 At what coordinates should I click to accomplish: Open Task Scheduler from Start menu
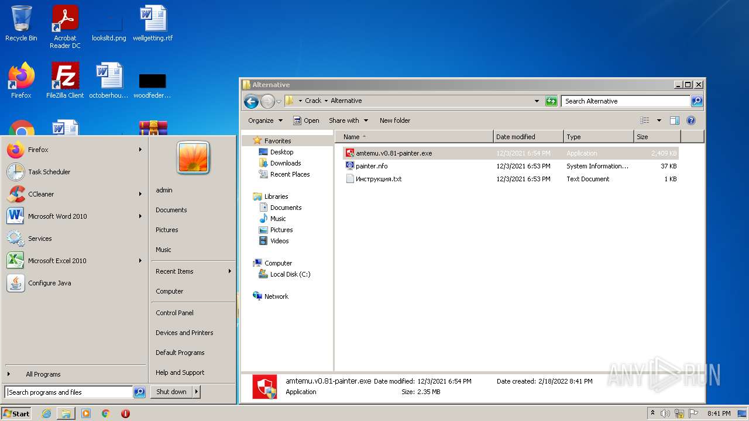click(74, 172)
